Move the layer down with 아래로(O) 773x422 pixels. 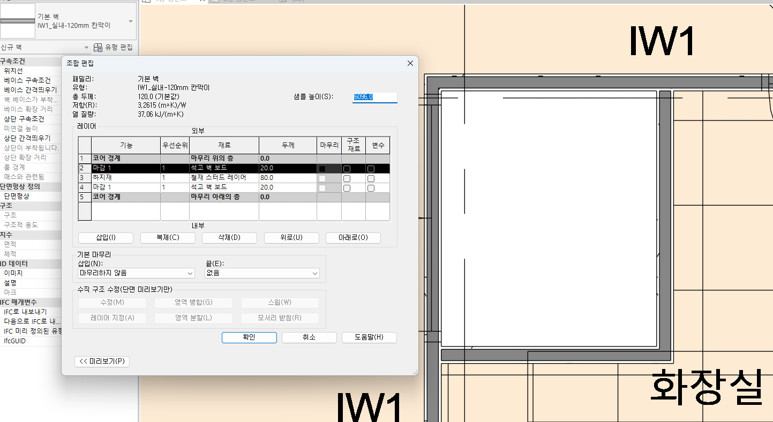click(353, 238)
